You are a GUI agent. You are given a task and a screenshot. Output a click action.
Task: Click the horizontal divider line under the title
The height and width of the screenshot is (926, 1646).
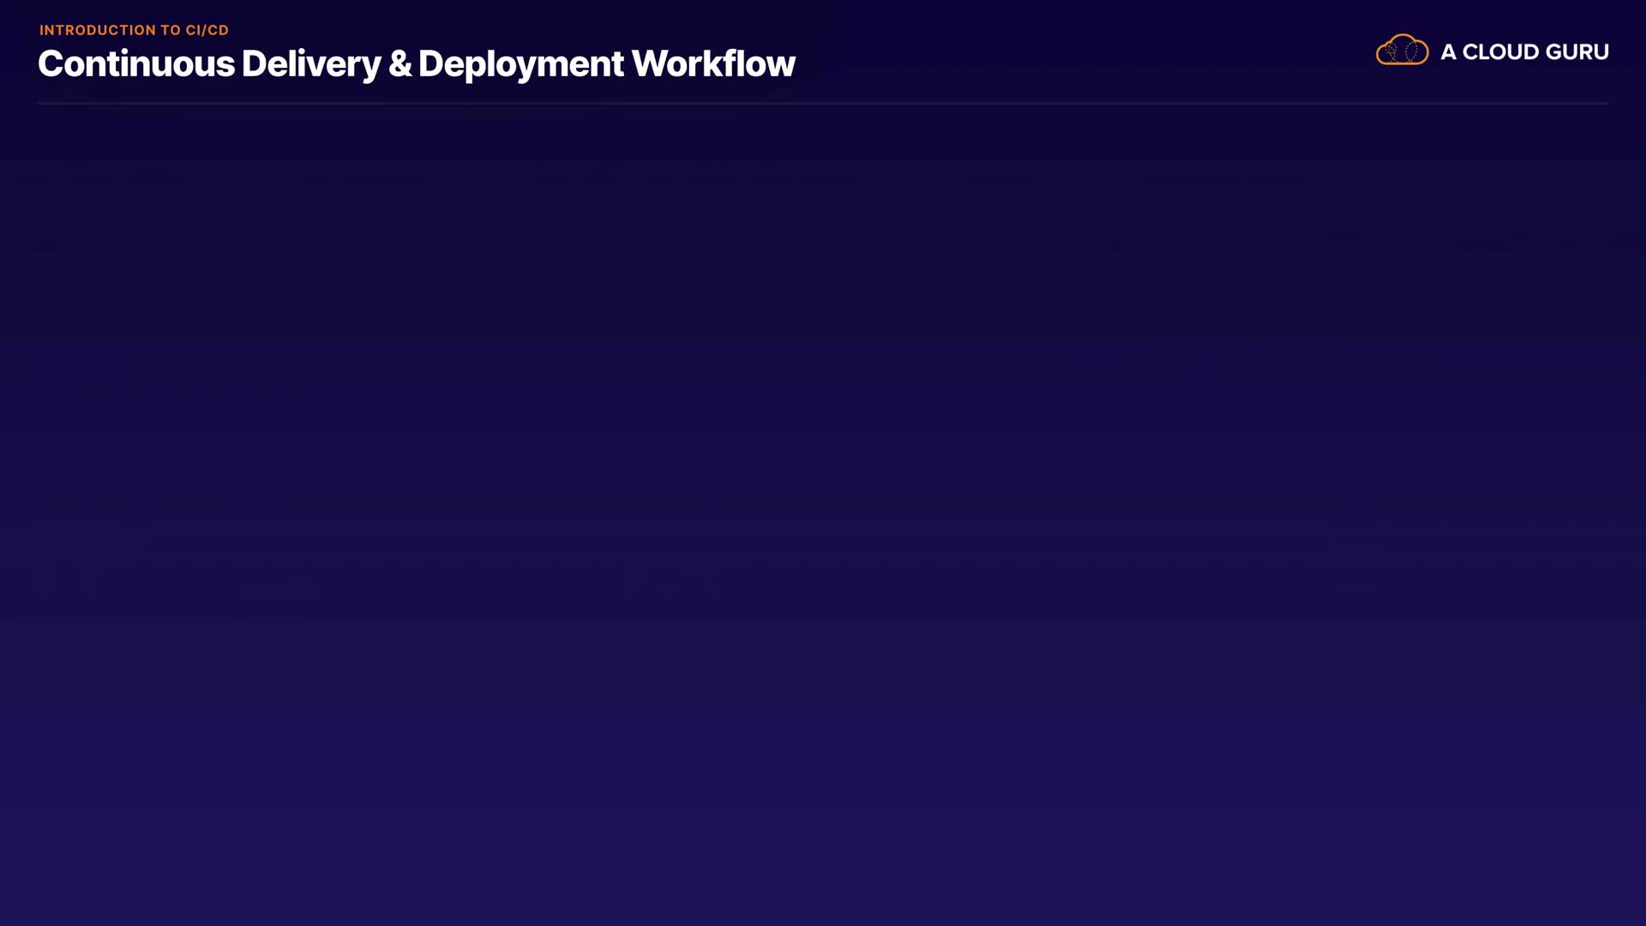tap(823, 103)
